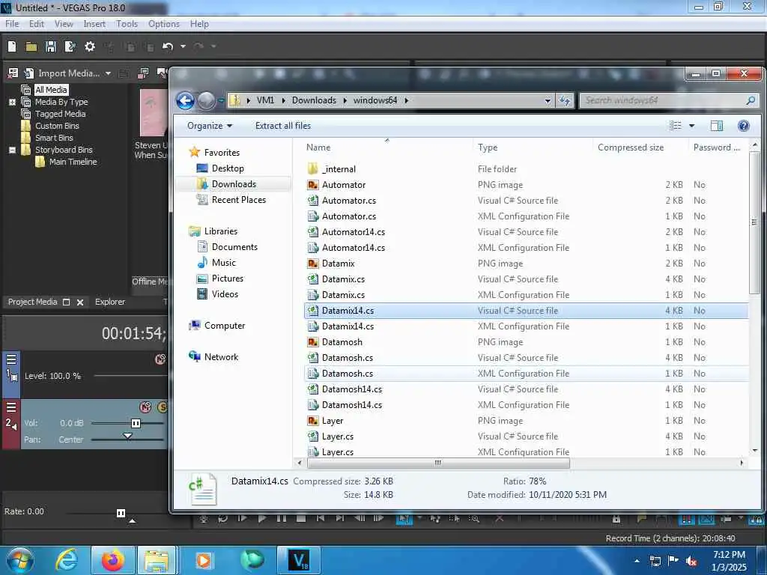The image size is (767, 575).
Task: Open the Insert menu
Action: [x=94, y=24]
